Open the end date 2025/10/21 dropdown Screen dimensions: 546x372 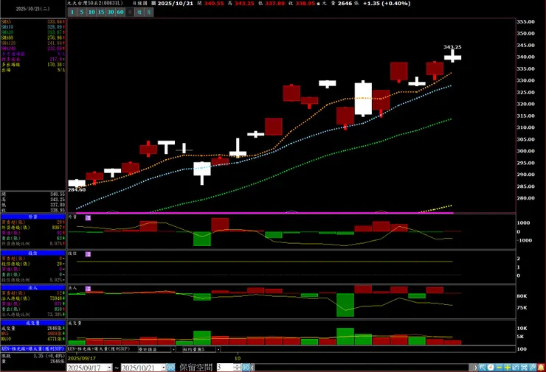[x=163, y=368]
